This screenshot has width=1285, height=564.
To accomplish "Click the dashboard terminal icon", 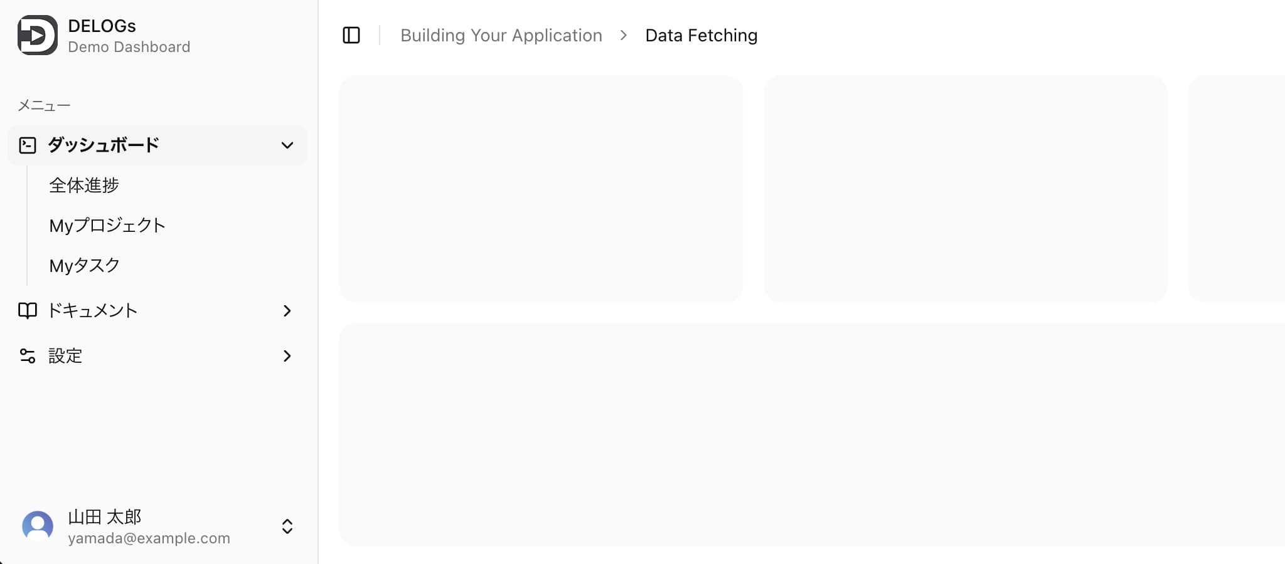I will [28, 145].
